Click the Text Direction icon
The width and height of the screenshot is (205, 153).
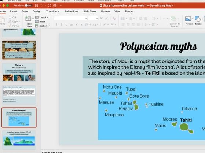click(146, 24)
